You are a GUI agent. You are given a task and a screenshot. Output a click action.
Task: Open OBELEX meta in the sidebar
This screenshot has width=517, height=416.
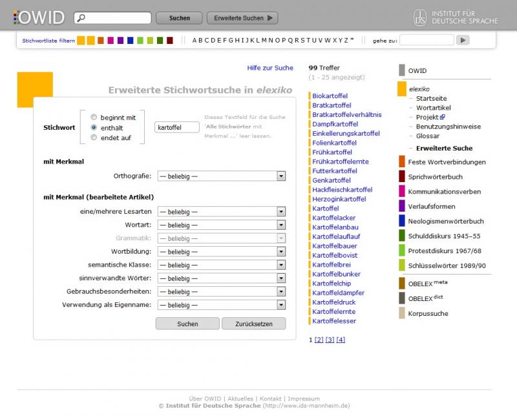pyautogui.click(x=428, y=284)
